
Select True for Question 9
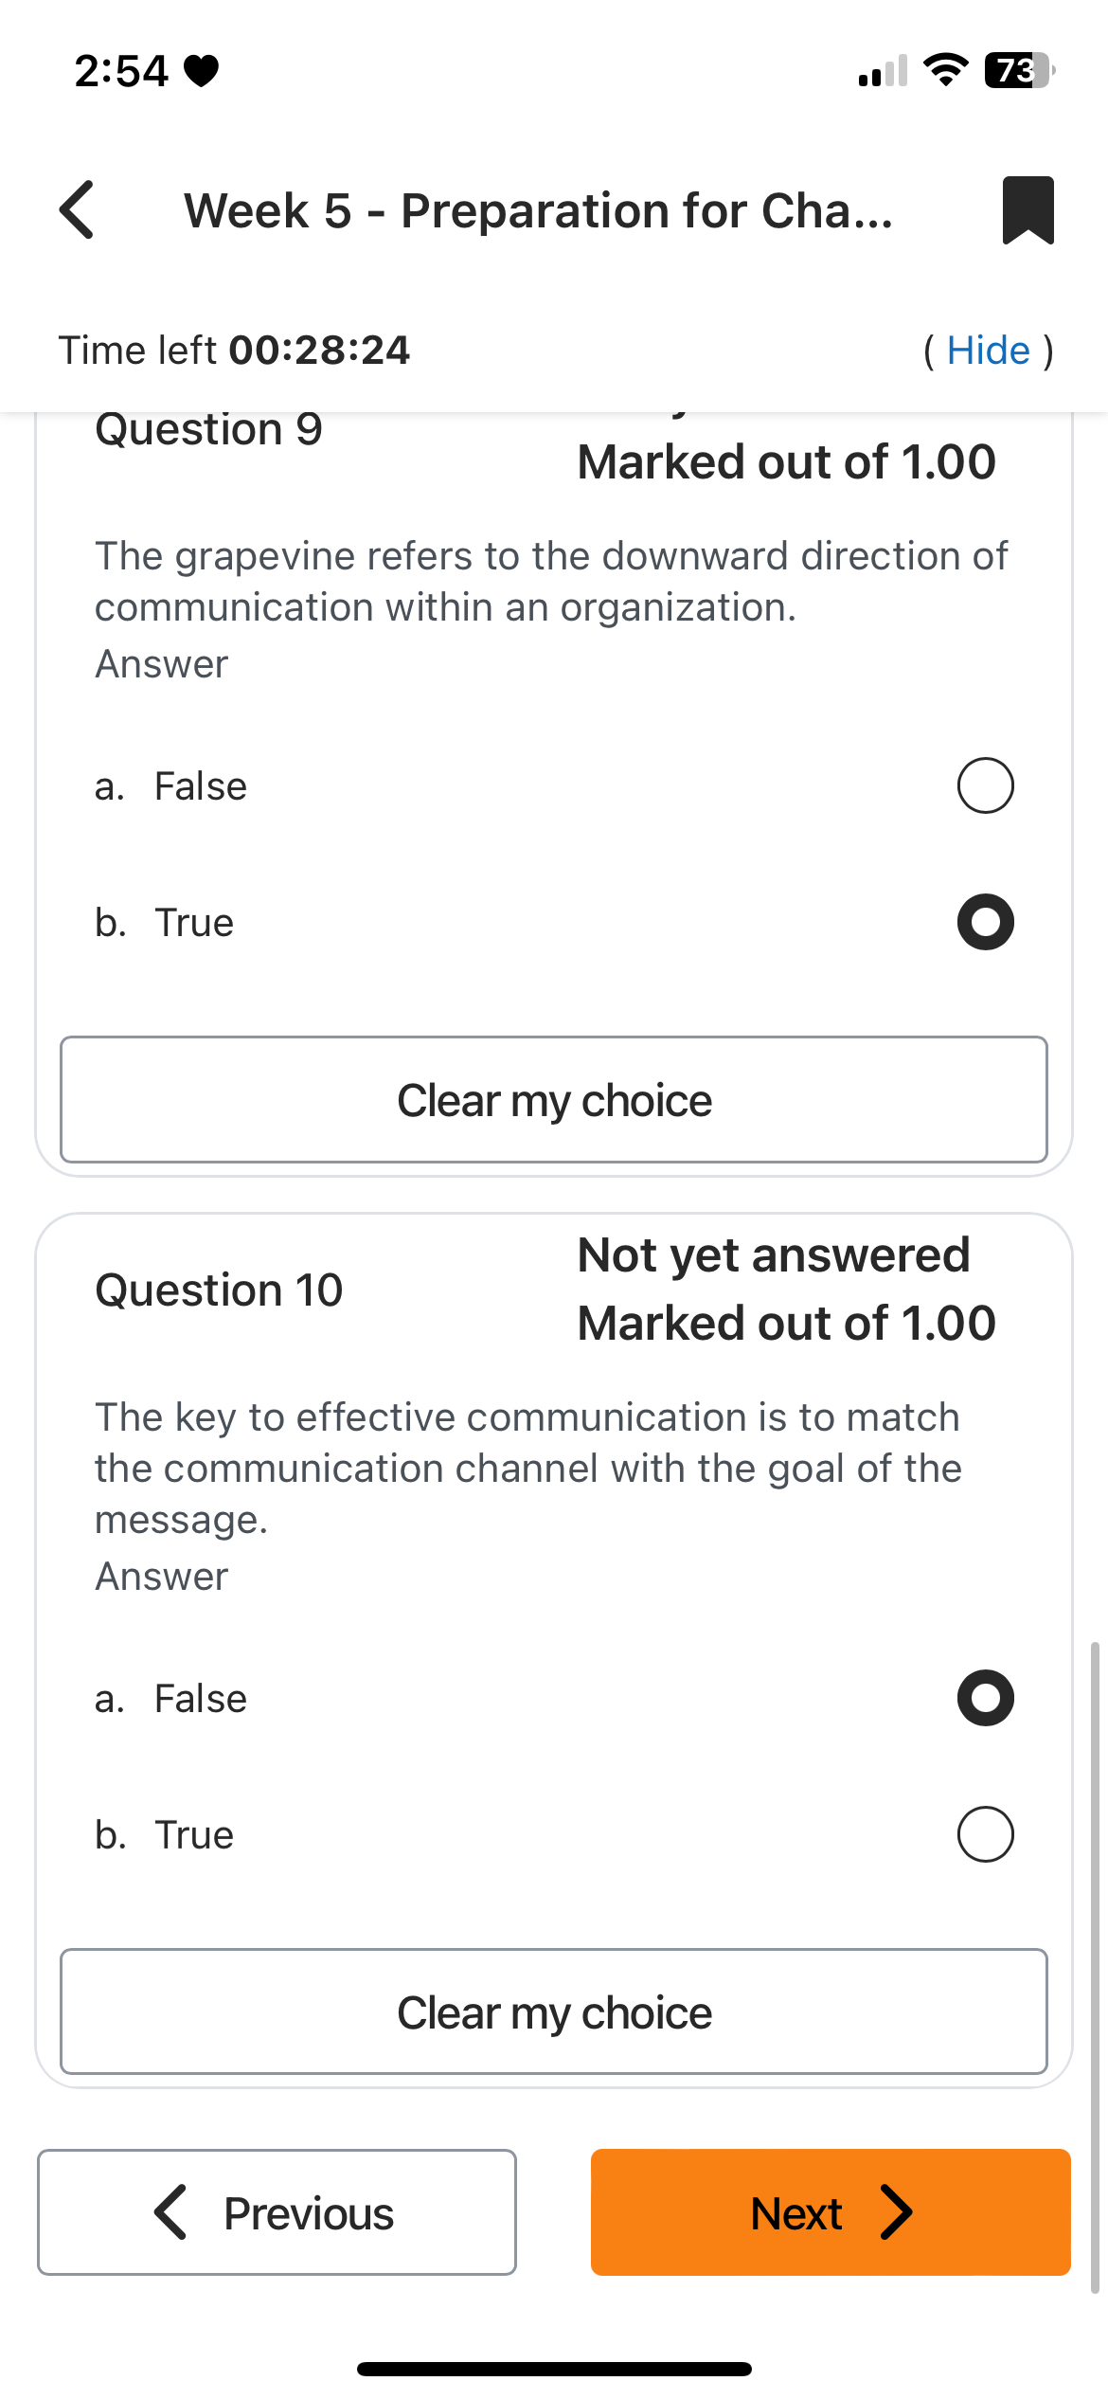985,922
